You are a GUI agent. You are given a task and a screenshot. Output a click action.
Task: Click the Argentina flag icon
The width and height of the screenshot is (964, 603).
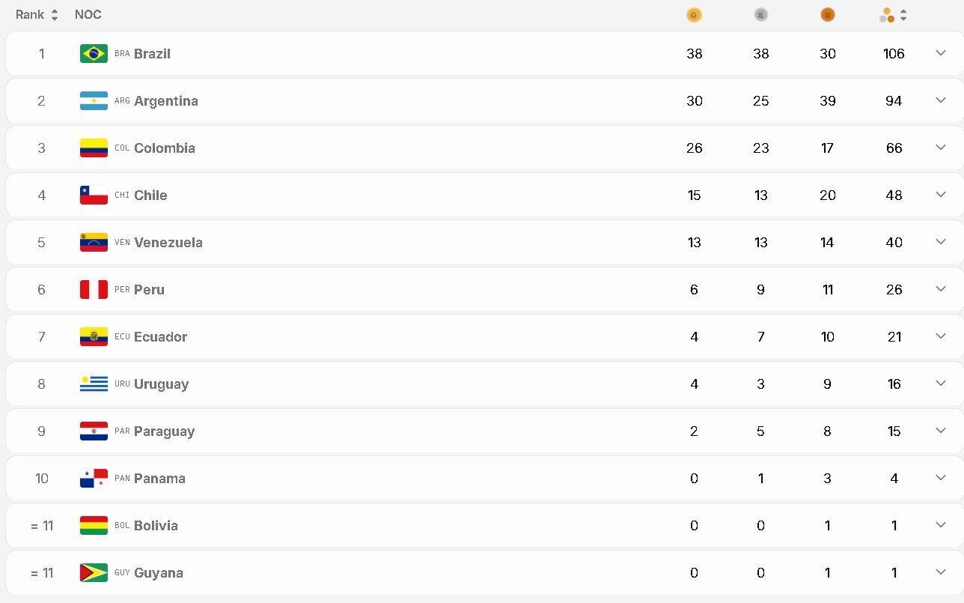tap(94, 101)
